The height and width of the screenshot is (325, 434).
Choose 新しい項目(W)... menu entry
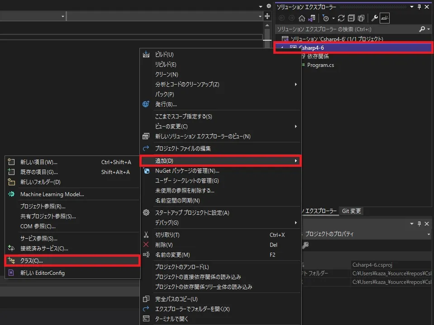pos(39,162)
